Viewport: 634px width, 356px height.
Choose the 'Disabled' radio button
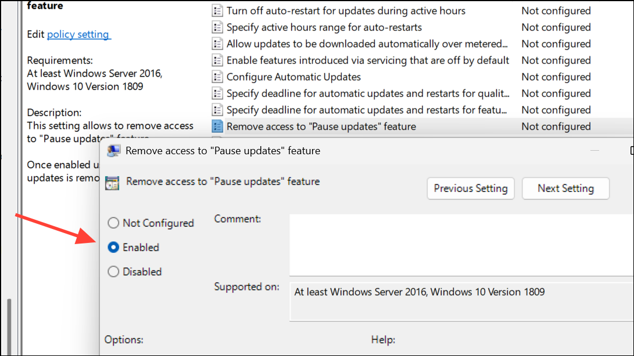113,272
